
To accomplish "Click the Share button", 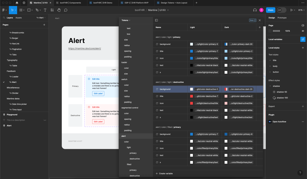I will (x=270, y=10).
